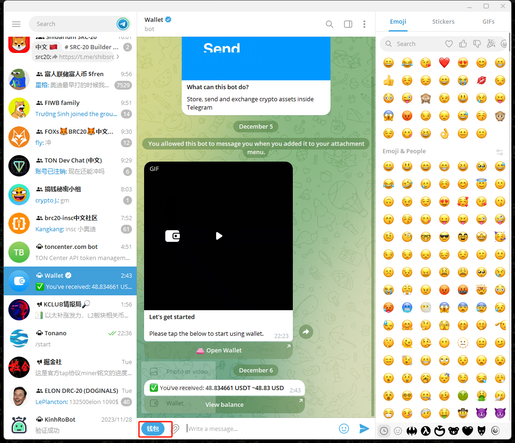
Task: Click the attach file paperclip icon
Action: tap(176, 429)
